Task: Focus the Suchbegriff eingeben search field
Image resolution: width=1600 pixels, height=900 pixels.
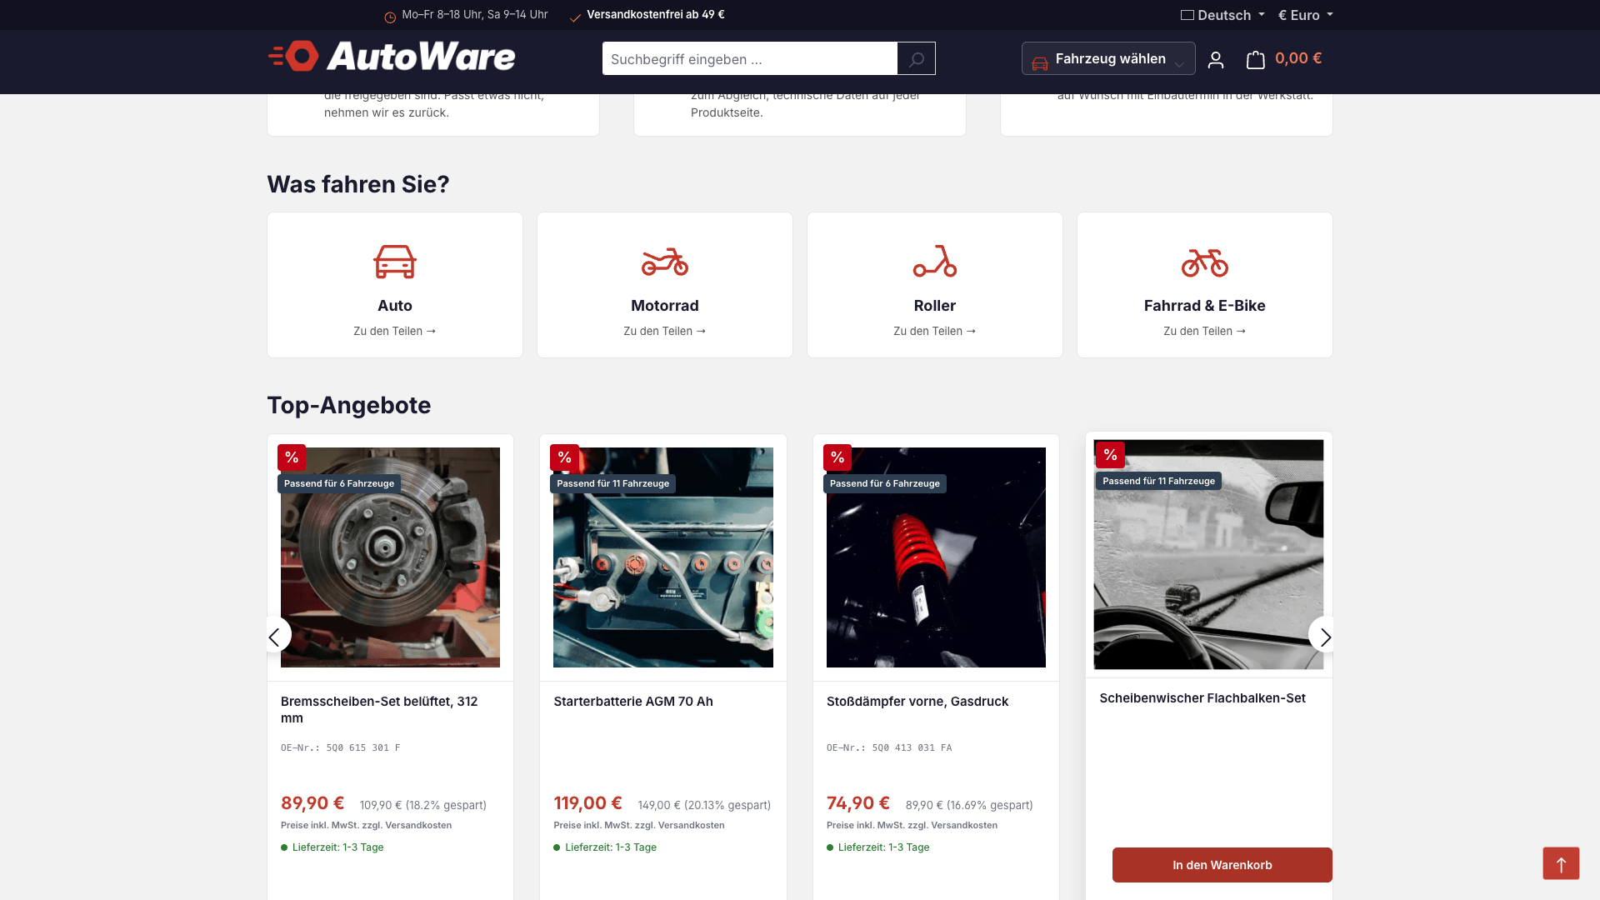Action: (749, 59)
